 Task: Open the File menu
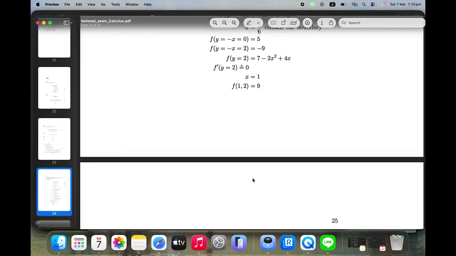(x=67, y=4)
